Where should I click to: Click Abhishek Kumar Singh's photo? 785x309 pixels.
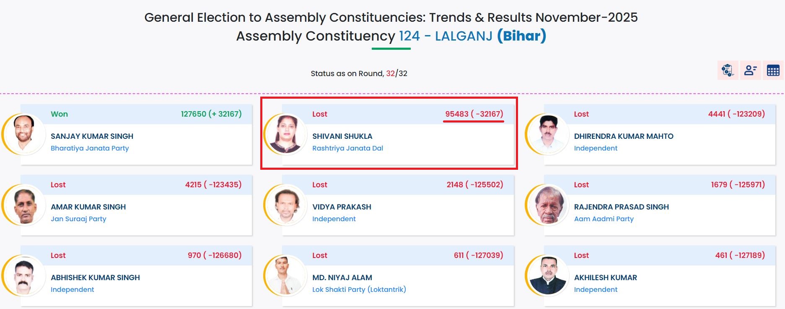pyautogui.click(x=25, y=276)
